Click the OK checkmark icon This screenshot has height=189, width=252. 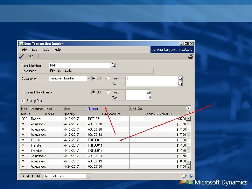(22, 56)
